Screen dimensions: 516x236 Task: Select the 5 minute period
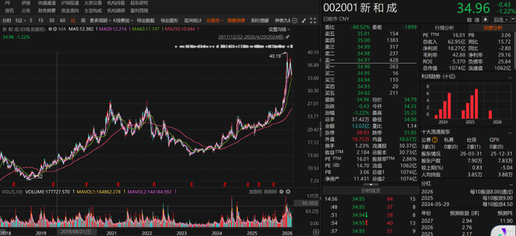tap(31, 21)
